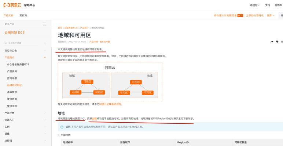The height and width of the screenshot is (146, 283).
Task: Click the 创建 link in 地域 paragraph
Action: coord(94,119)
